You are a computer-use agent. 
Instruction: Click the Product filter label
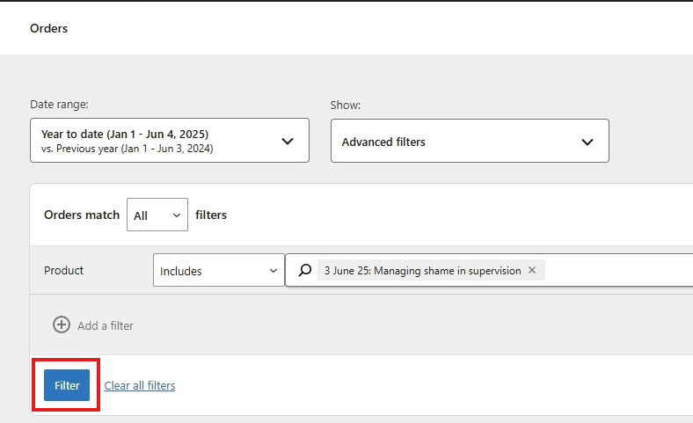click(63, 271)
